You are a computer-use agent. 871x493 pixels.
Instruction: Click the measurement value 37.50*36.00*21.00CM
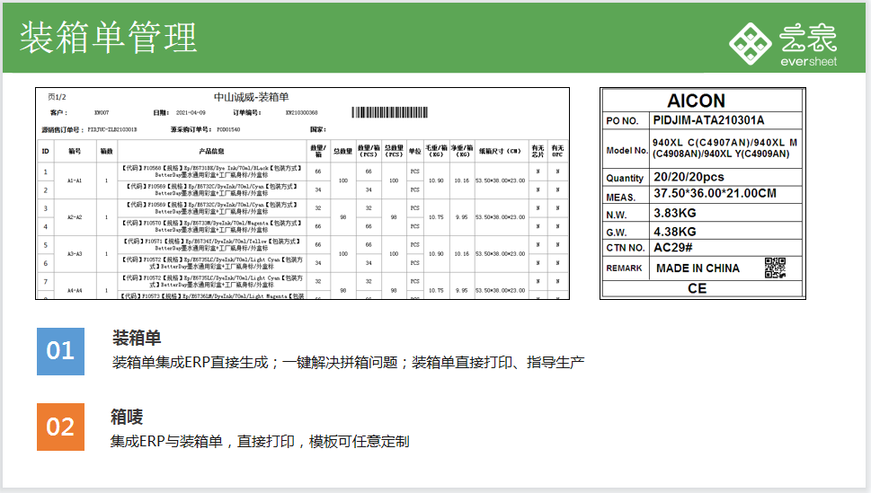point(715,194)
